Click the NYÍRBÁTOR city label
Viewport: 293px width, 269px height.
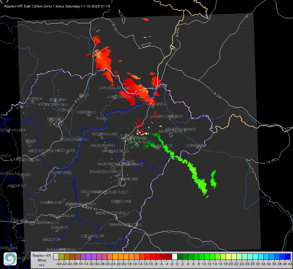[x=162, y=146]
